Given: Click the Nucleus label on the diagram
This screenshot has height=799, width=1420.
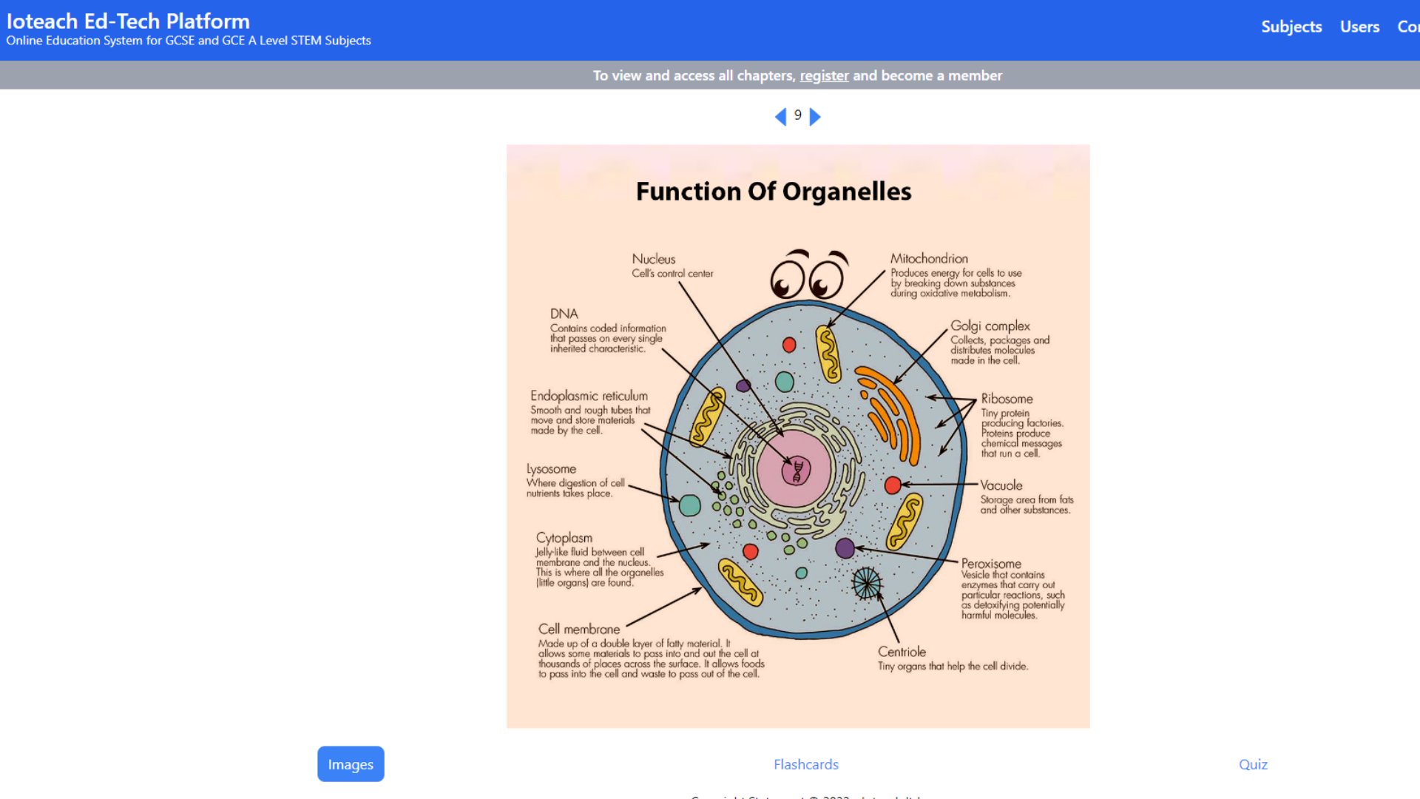Looking at the screenshot, I should 653,260.
